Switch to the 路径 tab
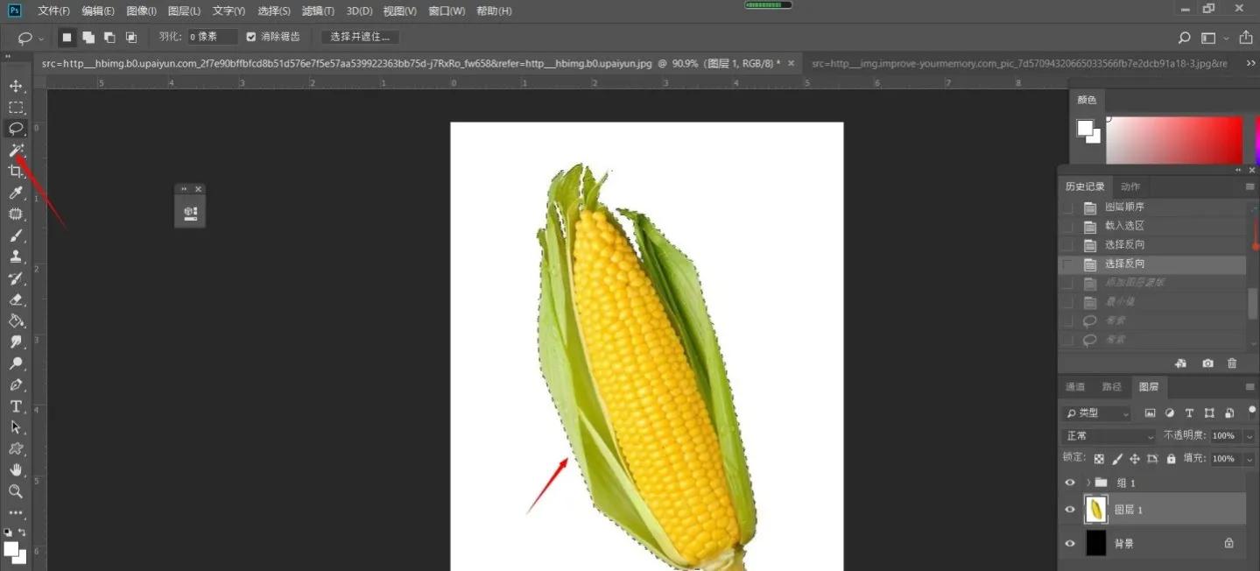 1111,386
